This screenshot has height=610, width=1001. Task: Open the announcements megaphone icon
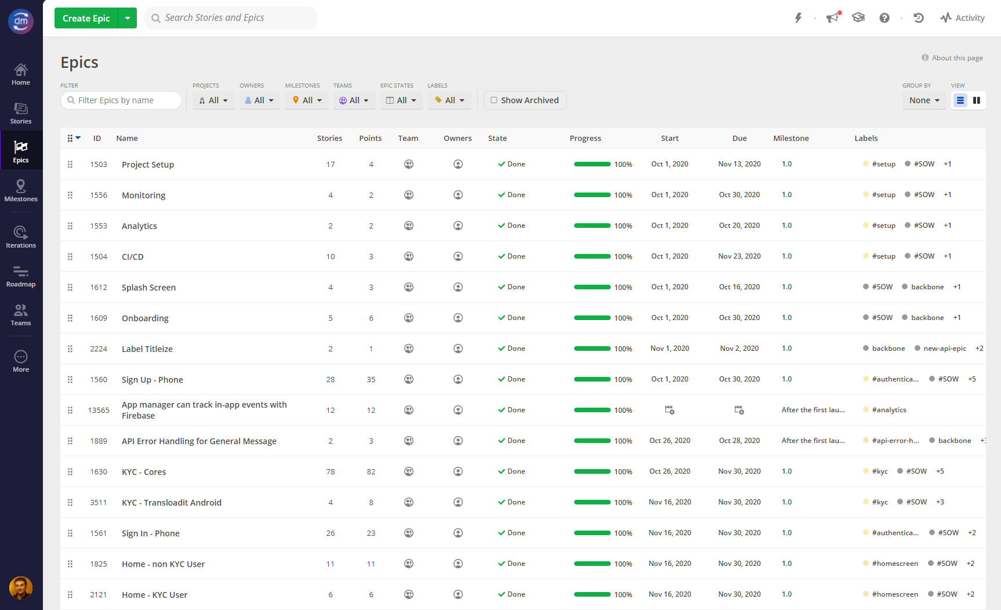click(x=833, y=18)
